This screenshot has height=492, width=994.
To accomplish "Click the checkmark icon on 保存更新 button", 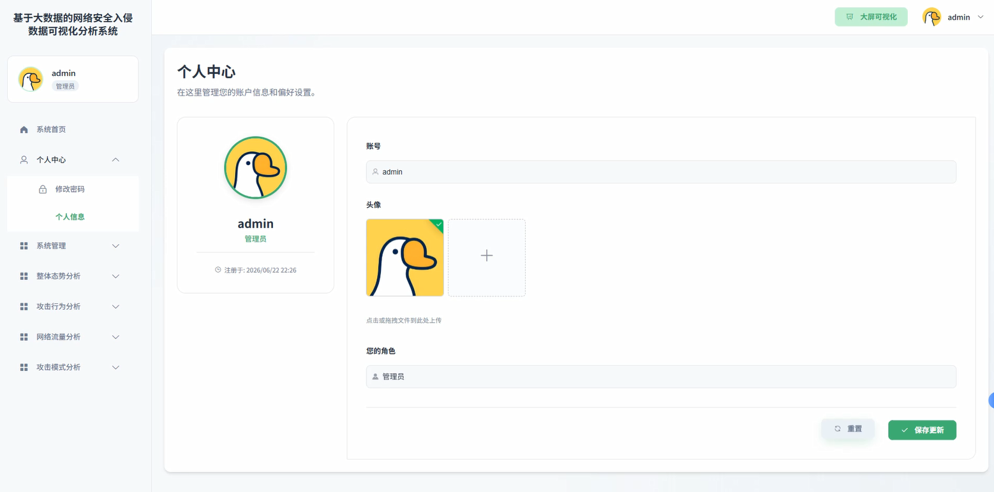I will point(905,430).
